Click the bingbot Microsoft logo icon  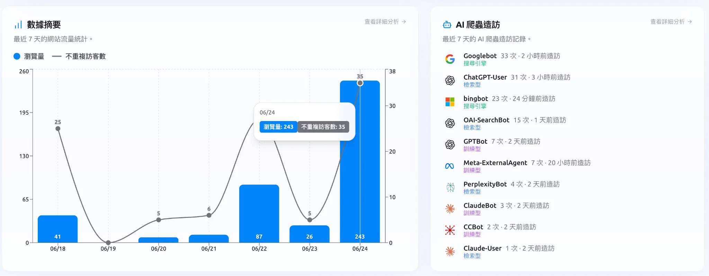click(450, 102)
